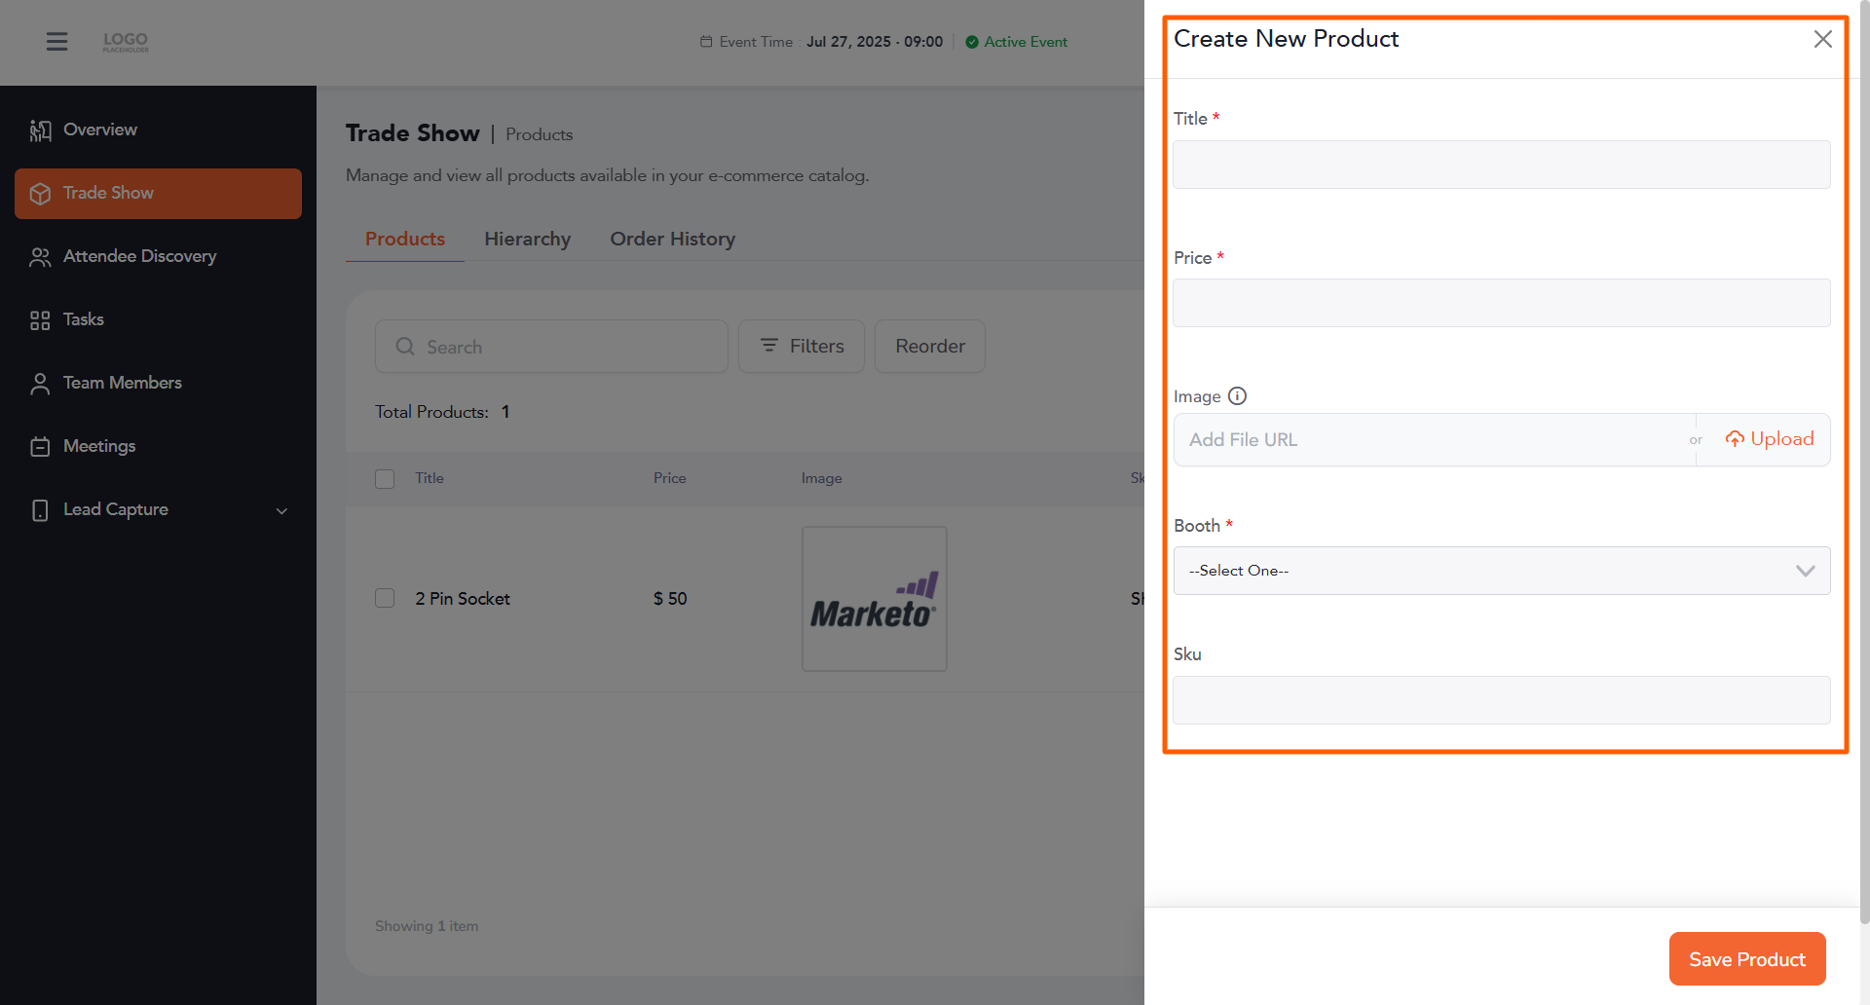This screenshot has height=1005, width=1870.
Task: Open the Filters button
Action: (x=802, y=347)
